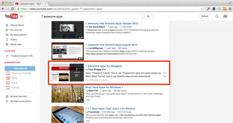
Task: Open Popular on YouTube channel
Action: click(x=21, y=73)
